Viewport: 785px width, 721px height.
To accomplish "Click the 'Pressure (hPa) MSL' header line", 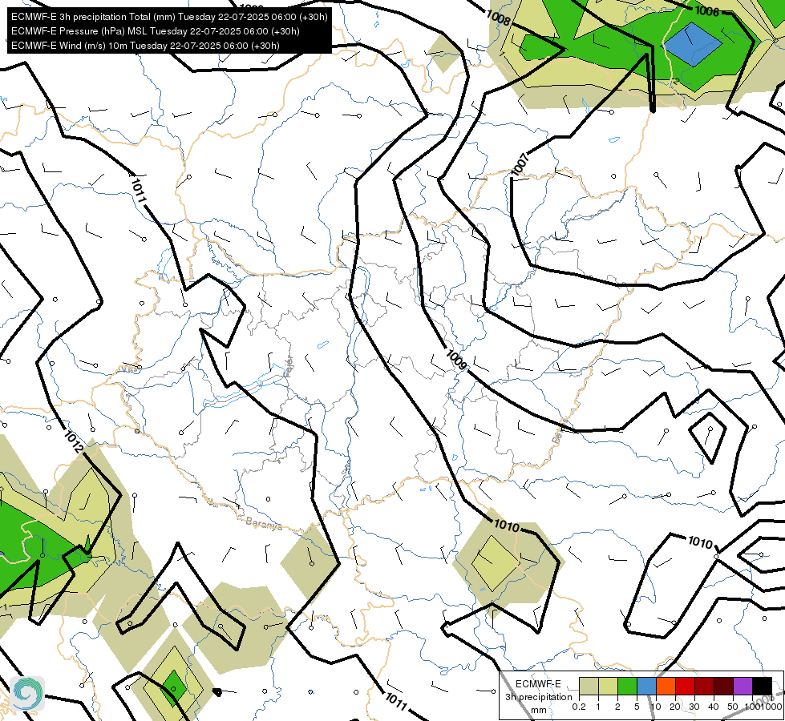I will 156,31.
